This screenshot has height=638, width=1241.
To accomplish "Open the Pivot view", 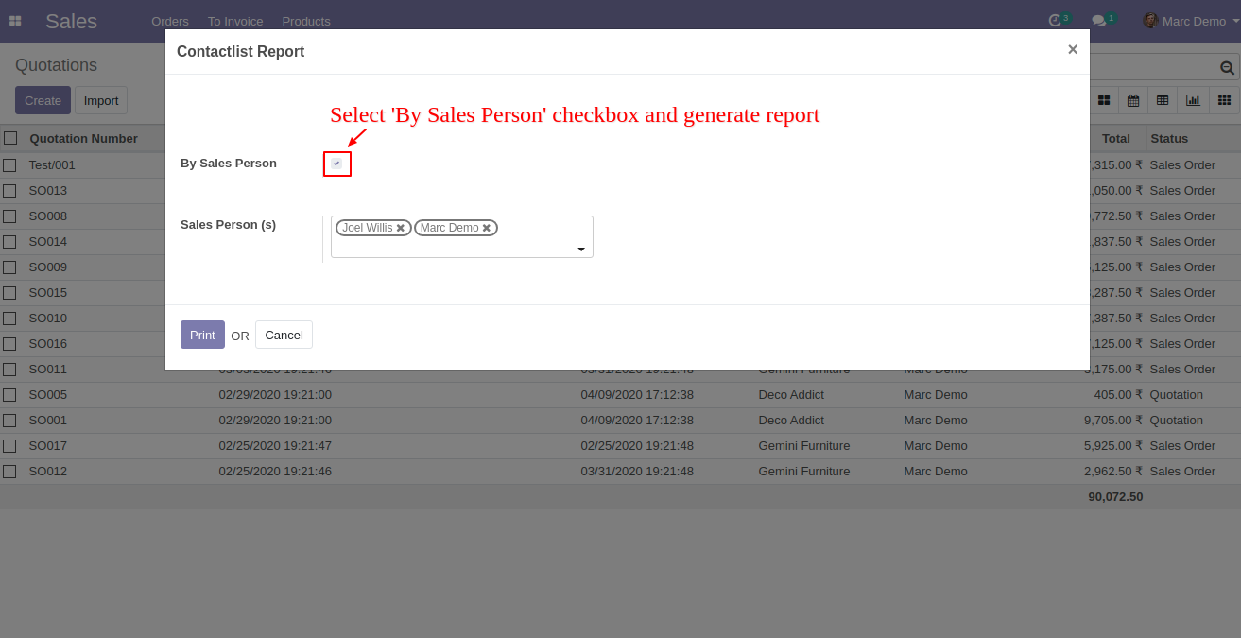I will click(1223, 99).
